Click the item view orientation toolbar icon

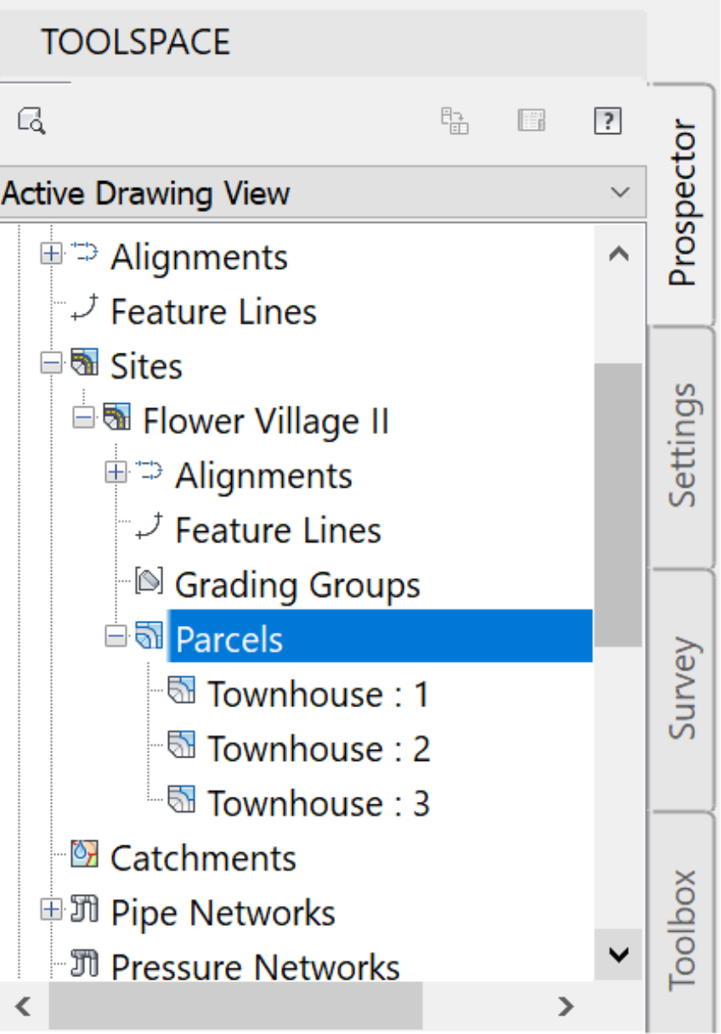[456, 121]
